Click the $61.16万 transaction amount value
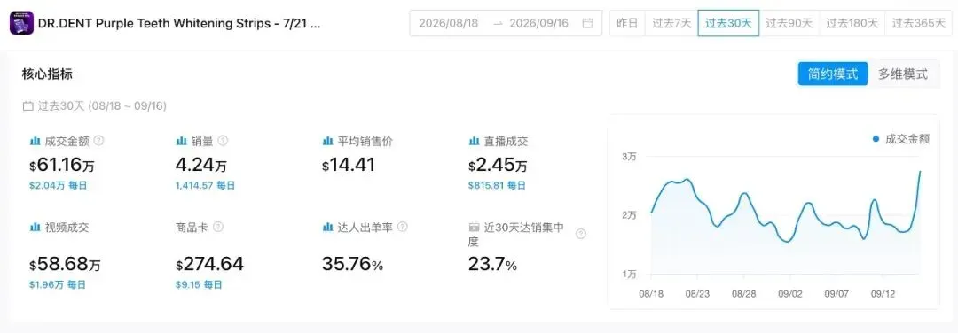Image resolution: width=958 pixels, height=333 pixels. click(x=62, y=164)
